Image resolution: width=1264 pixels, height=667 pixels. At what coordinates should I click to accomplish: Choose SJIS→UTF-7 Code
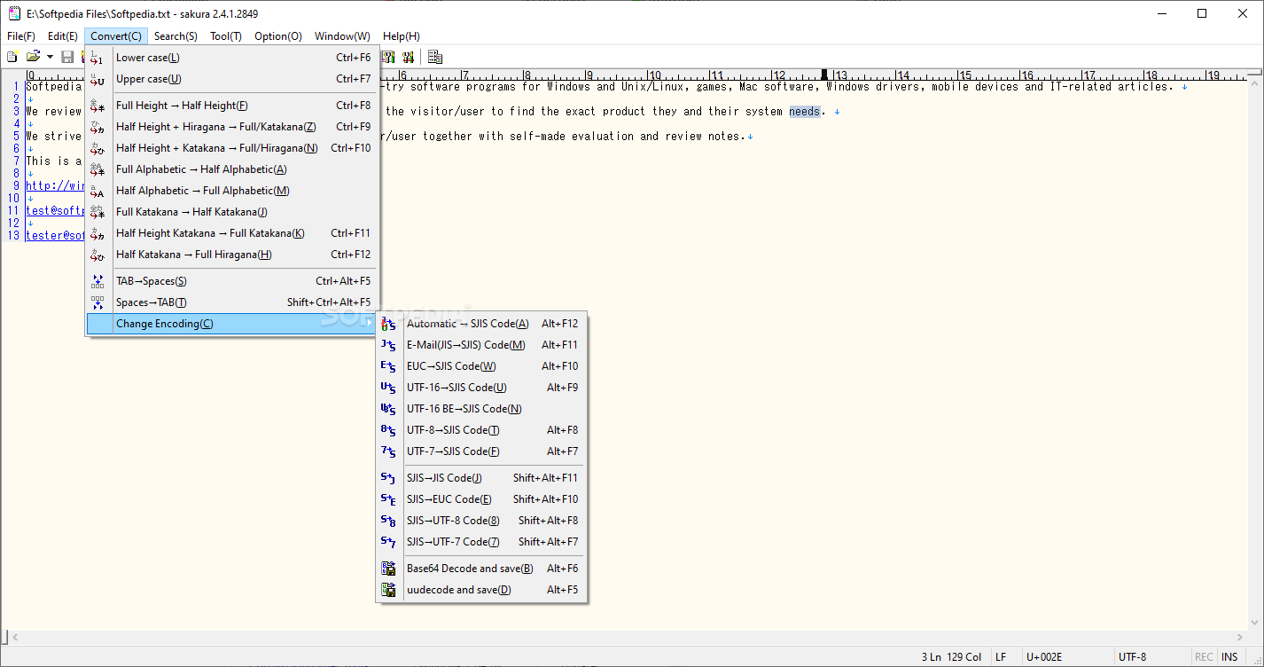point(481,542)
